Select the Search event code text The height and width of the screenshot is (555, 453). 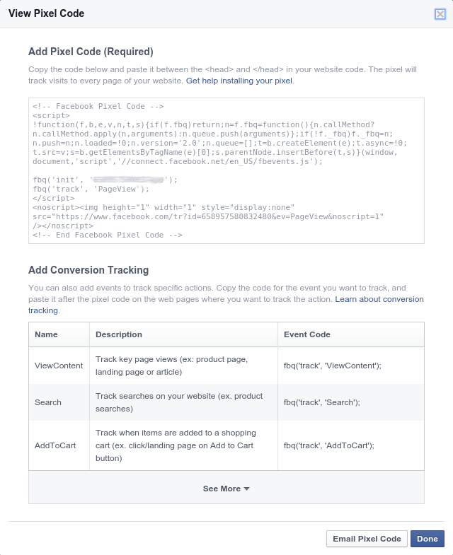[x=322, y=402]
